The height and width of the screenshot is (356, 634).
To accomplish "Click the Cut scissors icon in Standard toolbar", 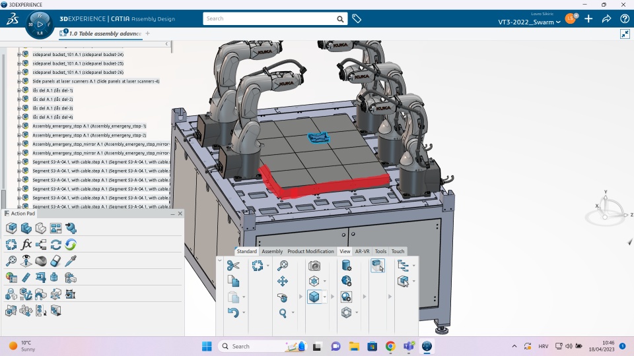I will [x=233, y=266].
